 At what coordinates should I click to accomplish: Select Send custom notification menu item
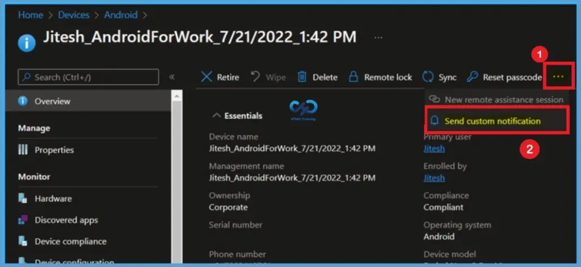496,121
